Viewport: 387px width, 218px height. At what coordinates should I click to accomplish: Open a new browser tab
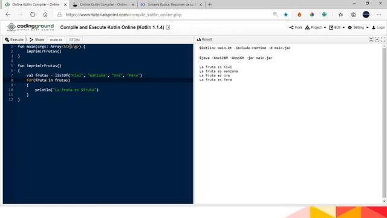[210, 4]
